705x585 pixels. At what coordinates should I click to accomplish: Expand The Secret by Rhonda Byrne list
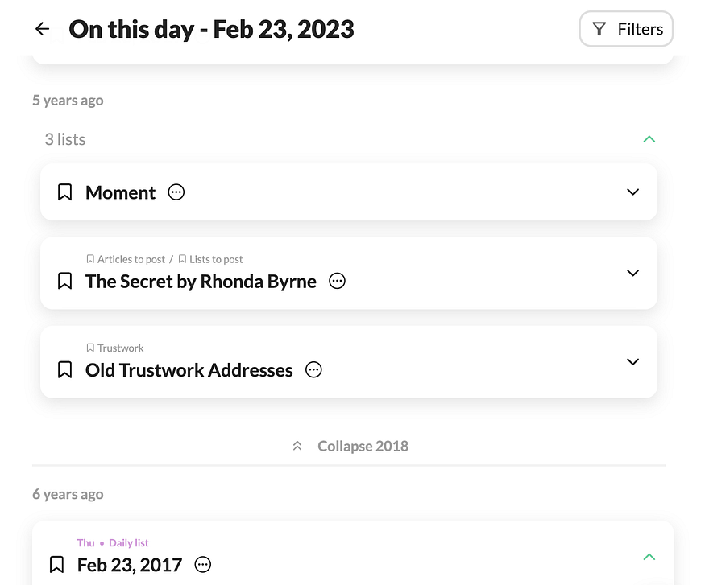point(632,273)
